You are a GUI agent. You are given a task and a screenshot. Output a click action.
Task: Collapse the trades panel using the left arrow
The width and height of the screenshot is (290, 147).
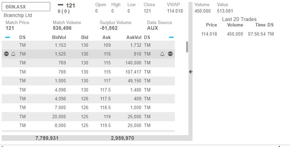coord(191,72)
